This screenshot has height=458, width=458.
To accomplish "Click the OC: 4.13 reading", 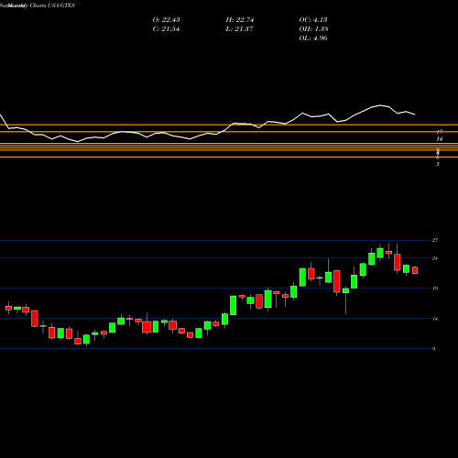I will (x=313, y=19).
